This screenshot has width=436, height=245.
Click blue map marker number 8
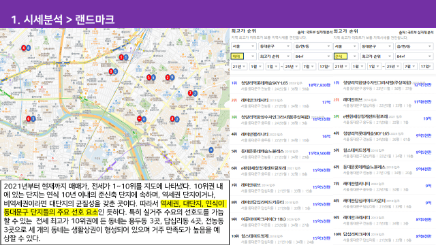[28, 48]
